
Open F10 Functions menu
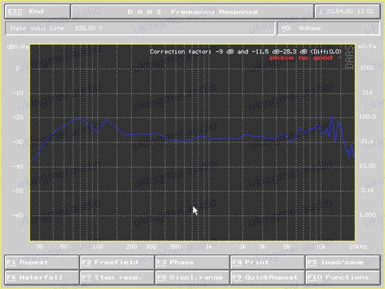tap(343, 277)
